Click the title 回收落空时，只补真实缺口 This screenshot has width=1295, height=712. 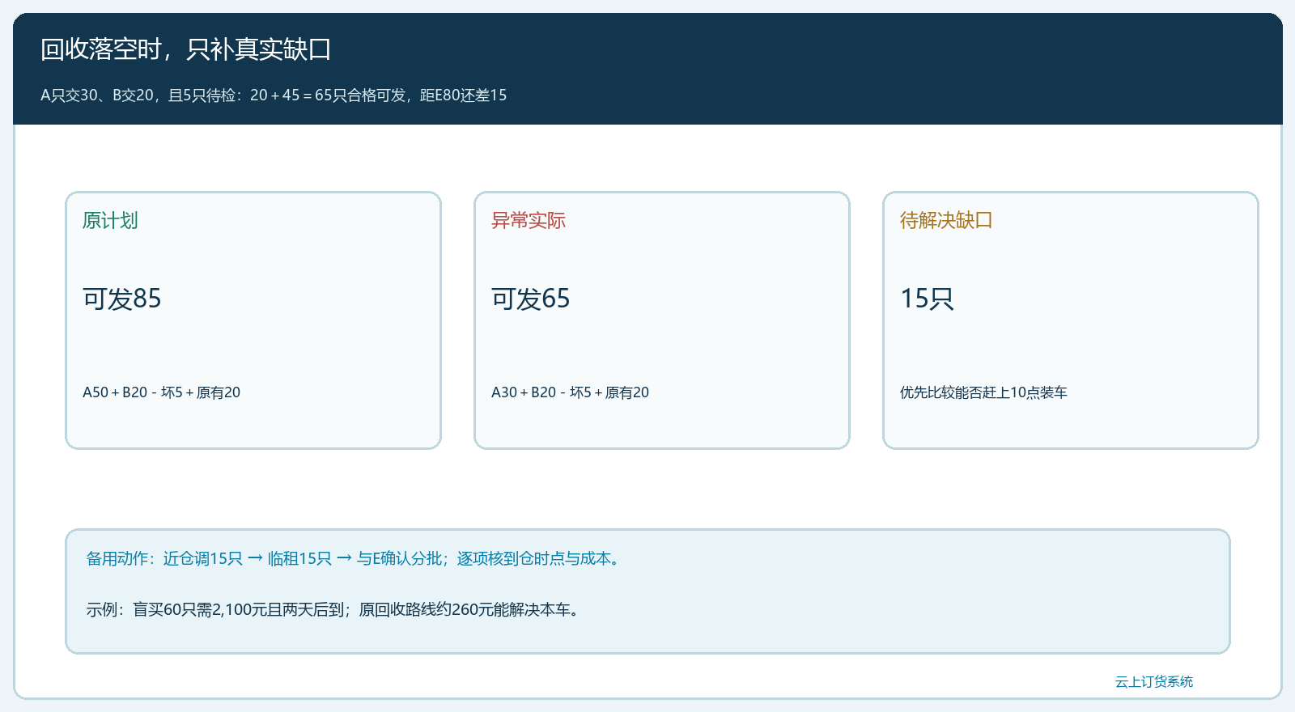click(186, 49)
